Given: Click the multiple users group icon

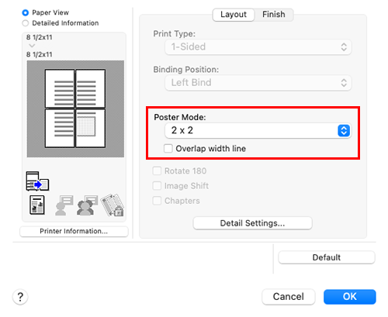Looking at the screenshot, I should tap(87, 205).
